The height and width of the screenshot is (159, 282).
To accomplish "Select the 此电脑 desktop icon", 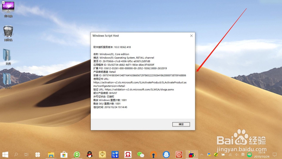I will click(8, 9).
